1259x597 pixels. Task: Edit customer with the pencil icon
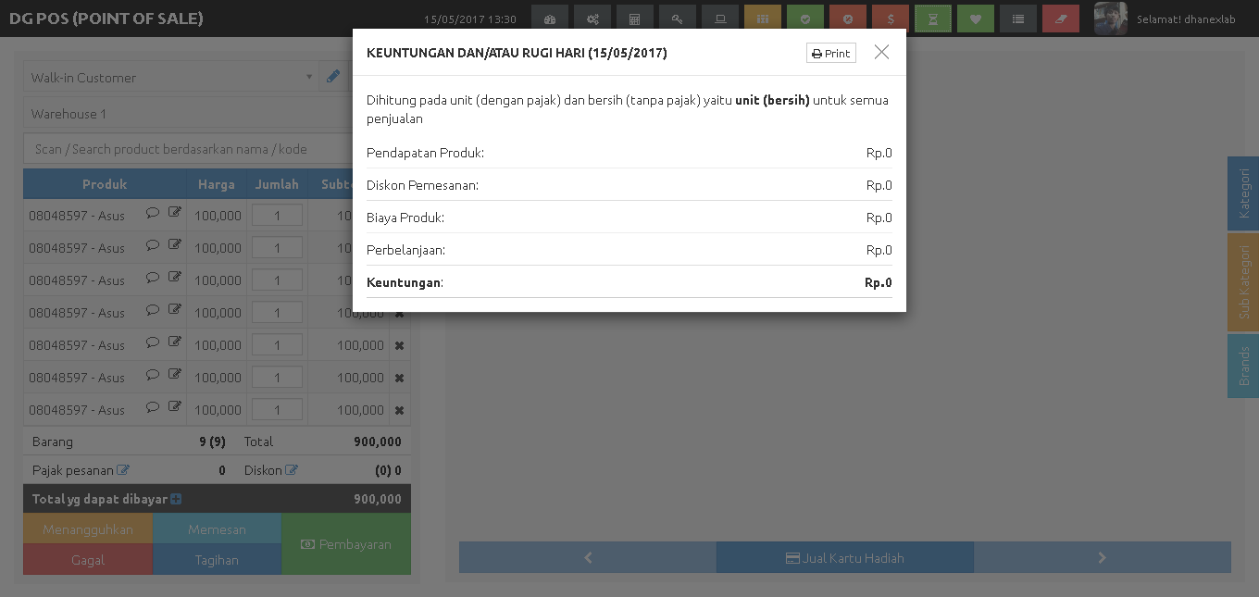click(x=333, y=78)
